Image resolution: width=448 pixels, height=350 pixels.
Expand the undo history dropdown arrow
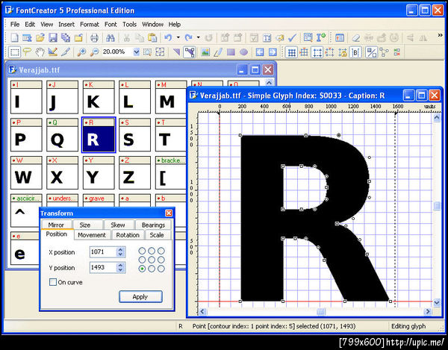pyautogui.click(x=178, y=37)
